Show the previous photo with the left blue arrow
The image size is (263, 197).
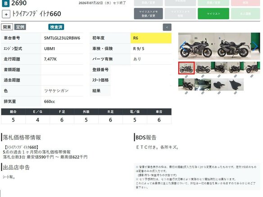click(x=183, y=46)
